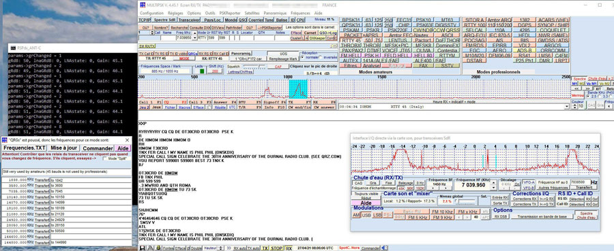Open Réglages menu
The height and width of the screenshot is (251, 614).
click(x=175, y=13)
